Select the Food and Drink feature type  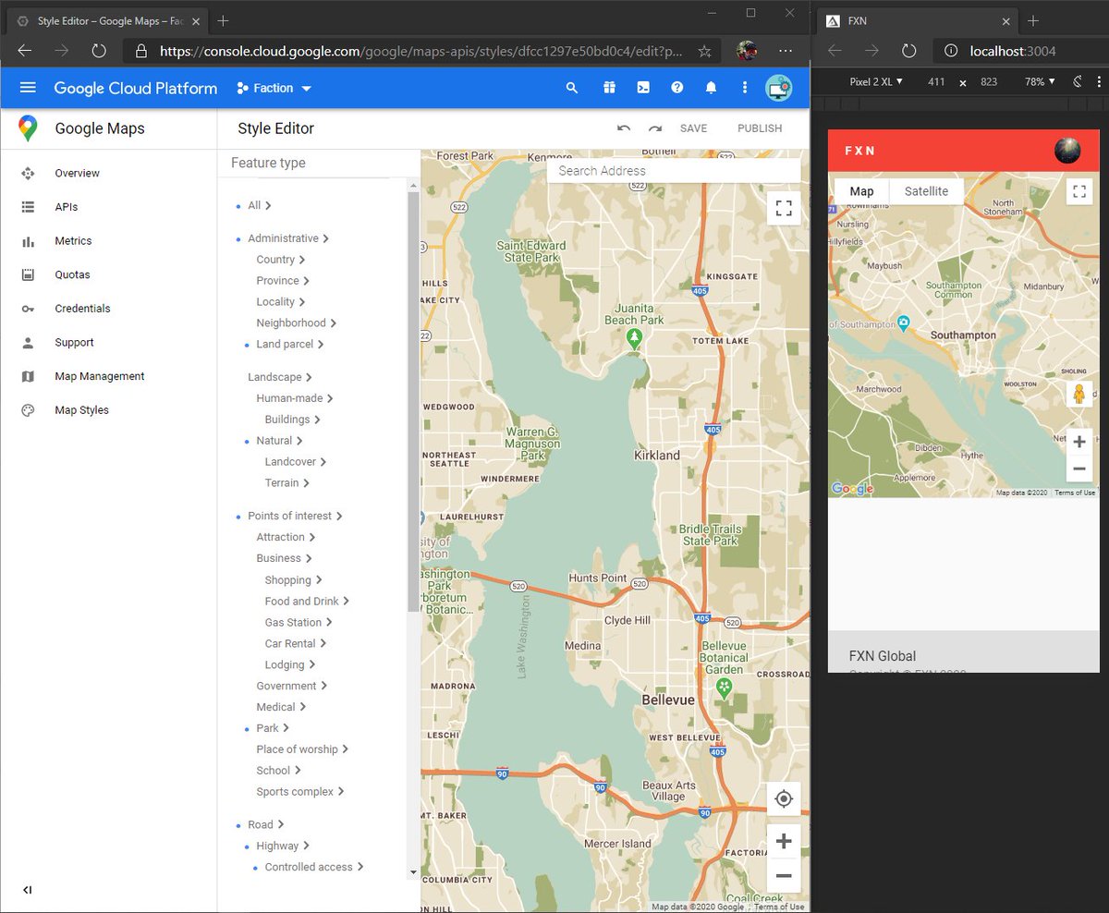pyautogui.click(x=307, y=601)
